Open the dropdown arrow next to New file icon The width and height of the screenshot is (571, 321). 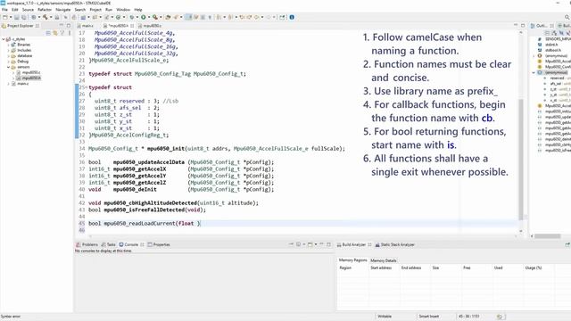(x=11, y=17)
